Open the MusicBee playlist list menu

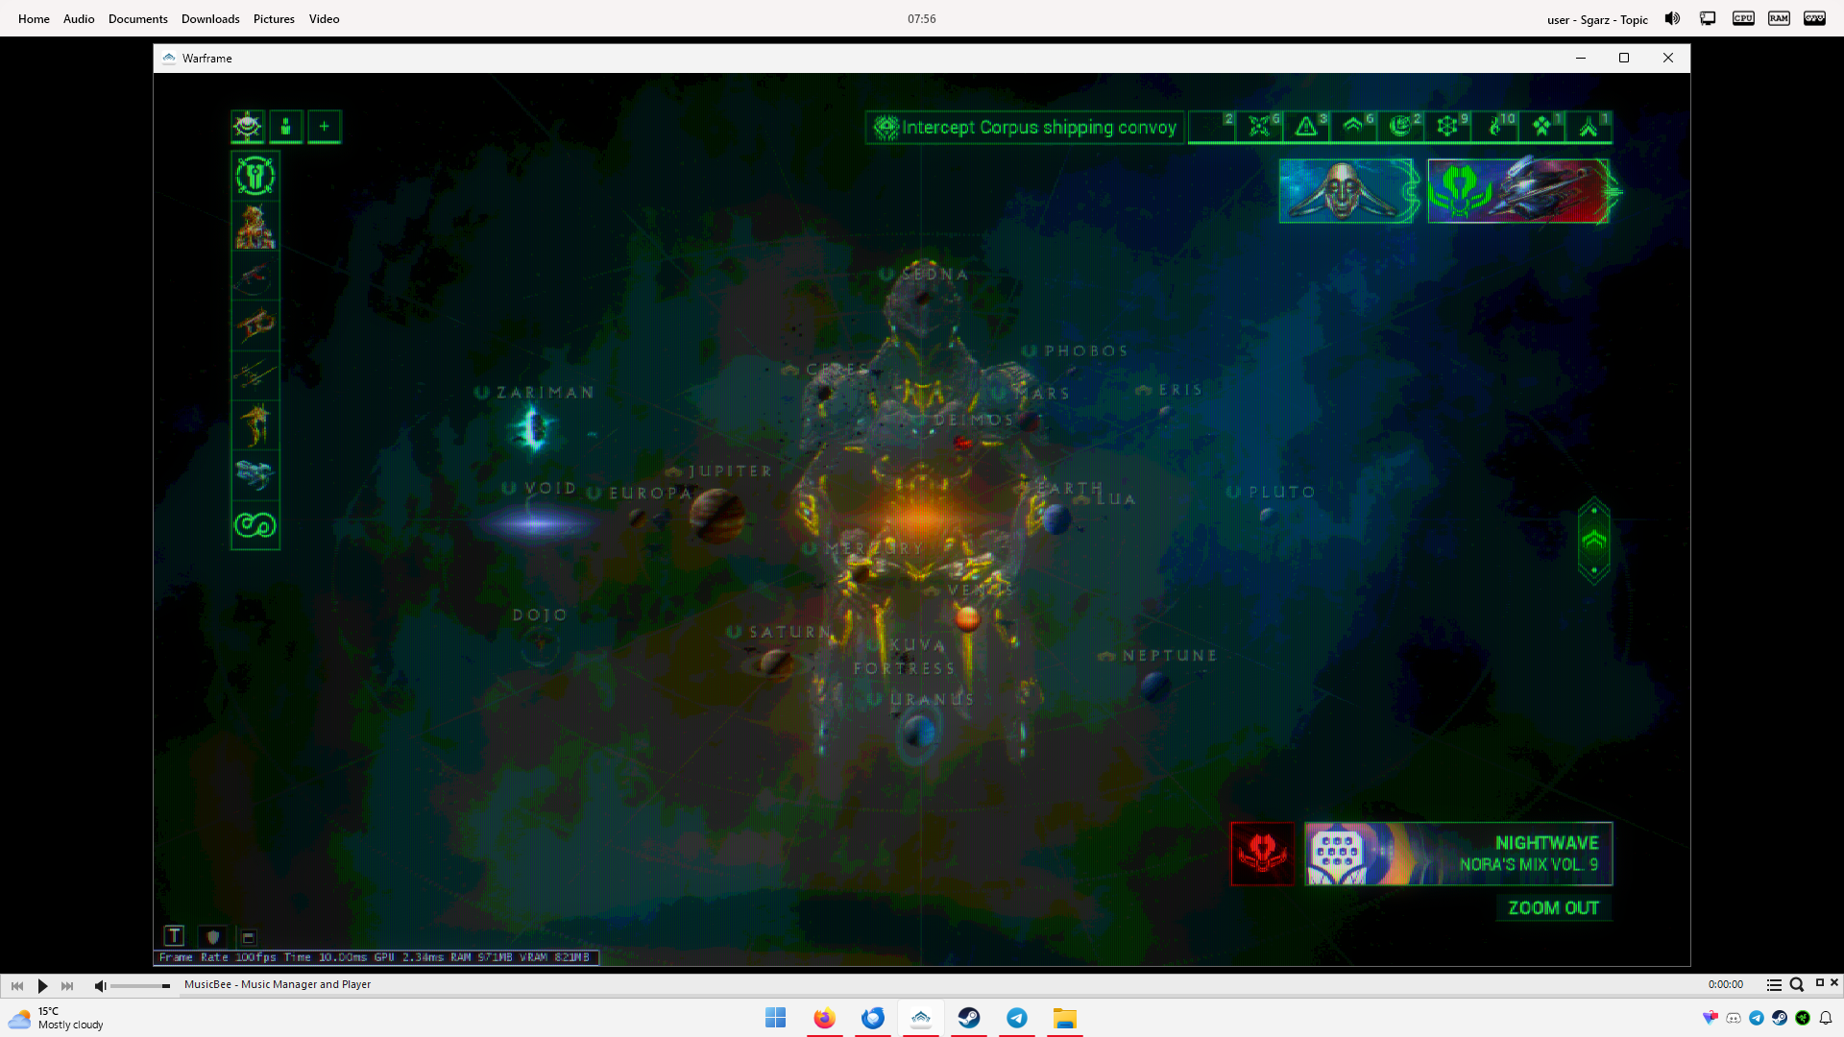[x=1774, y=984]
